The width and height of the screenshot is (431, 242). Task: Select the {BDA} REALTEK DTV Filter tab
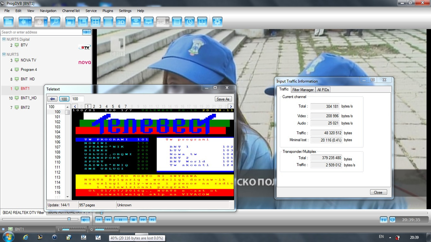tap(23, 212)
